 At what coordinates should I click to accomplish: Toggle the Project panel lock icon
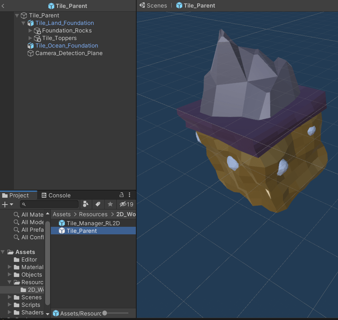[x=121, y=195]
